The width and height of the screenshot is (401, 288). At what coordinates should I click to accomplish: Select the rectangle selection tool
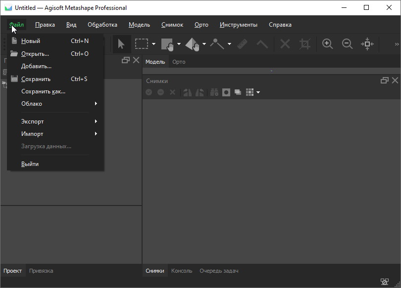point(142,44)
